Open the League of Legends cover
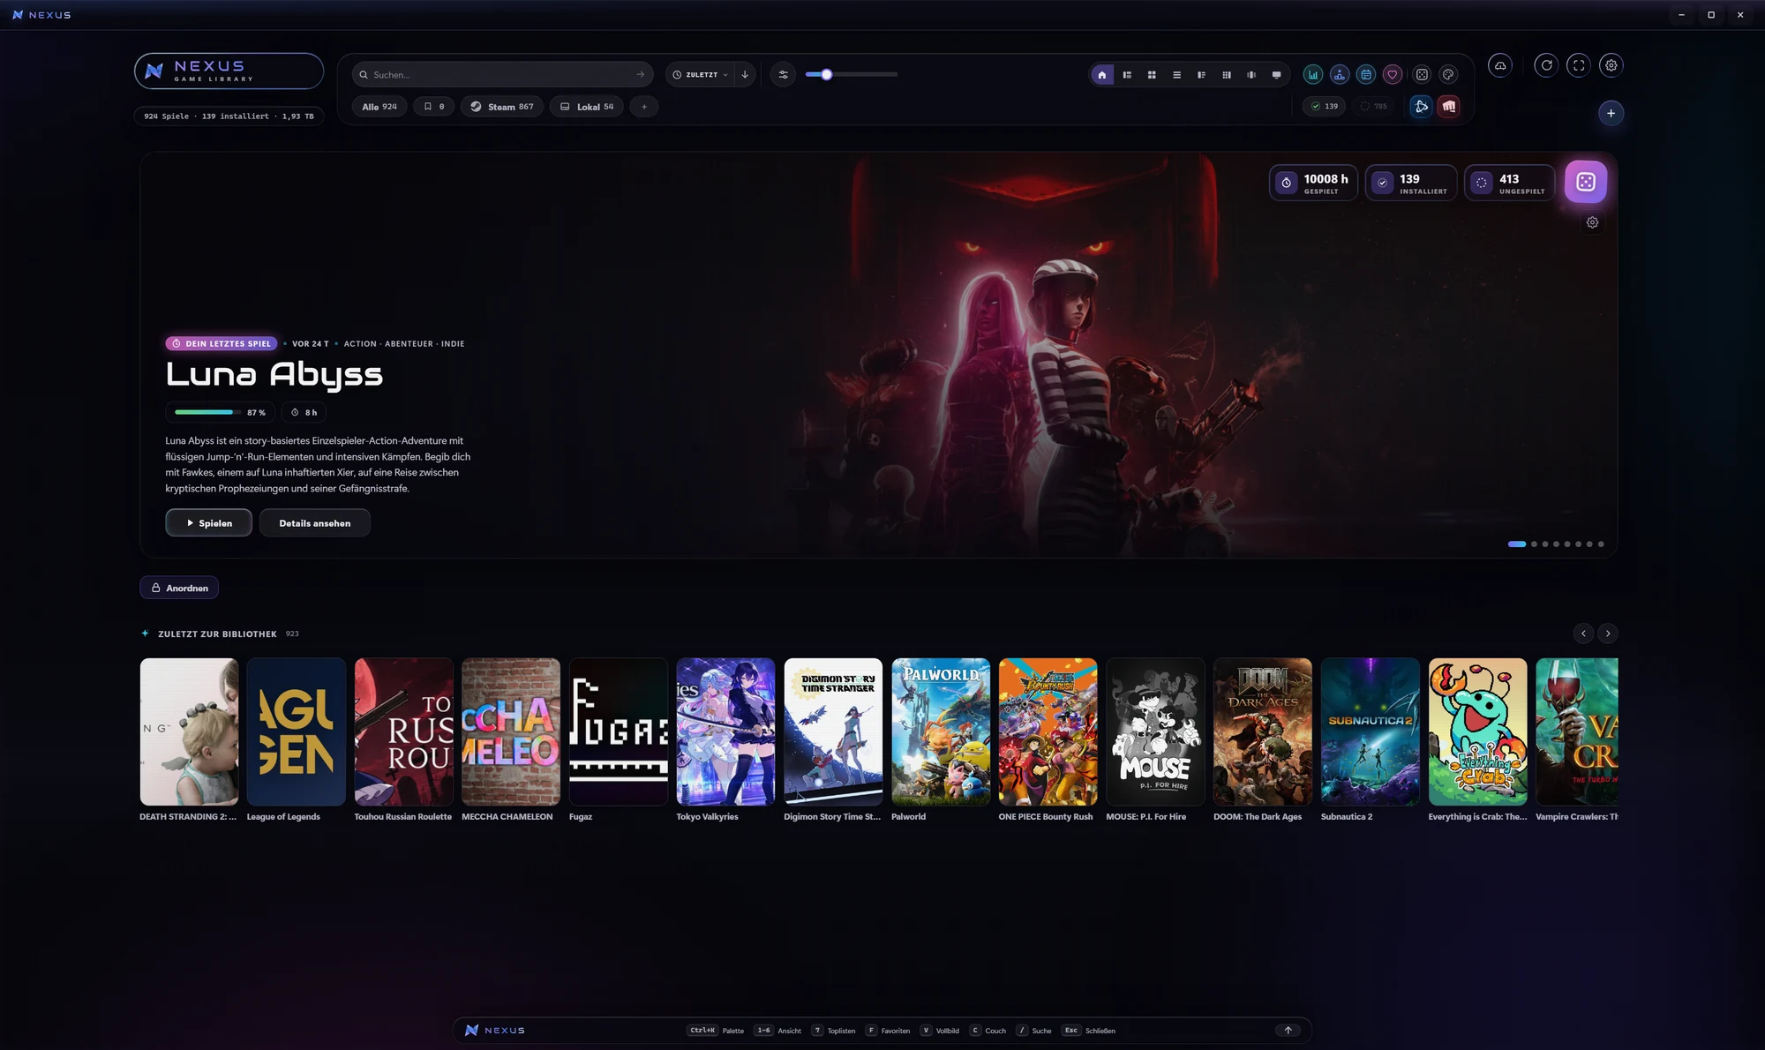This screenshot has height=1050, width=1765. click(297, 731)
